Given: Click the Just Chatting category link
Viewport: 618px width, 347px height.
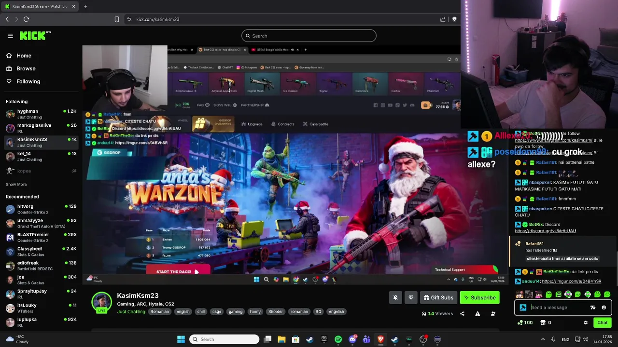Looking at the screenshot, I should tap(131, 312).
